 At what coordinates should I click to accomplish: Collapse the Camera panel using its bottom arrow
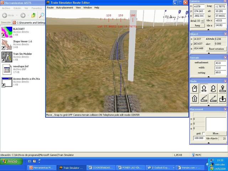[x=208, y=30]
